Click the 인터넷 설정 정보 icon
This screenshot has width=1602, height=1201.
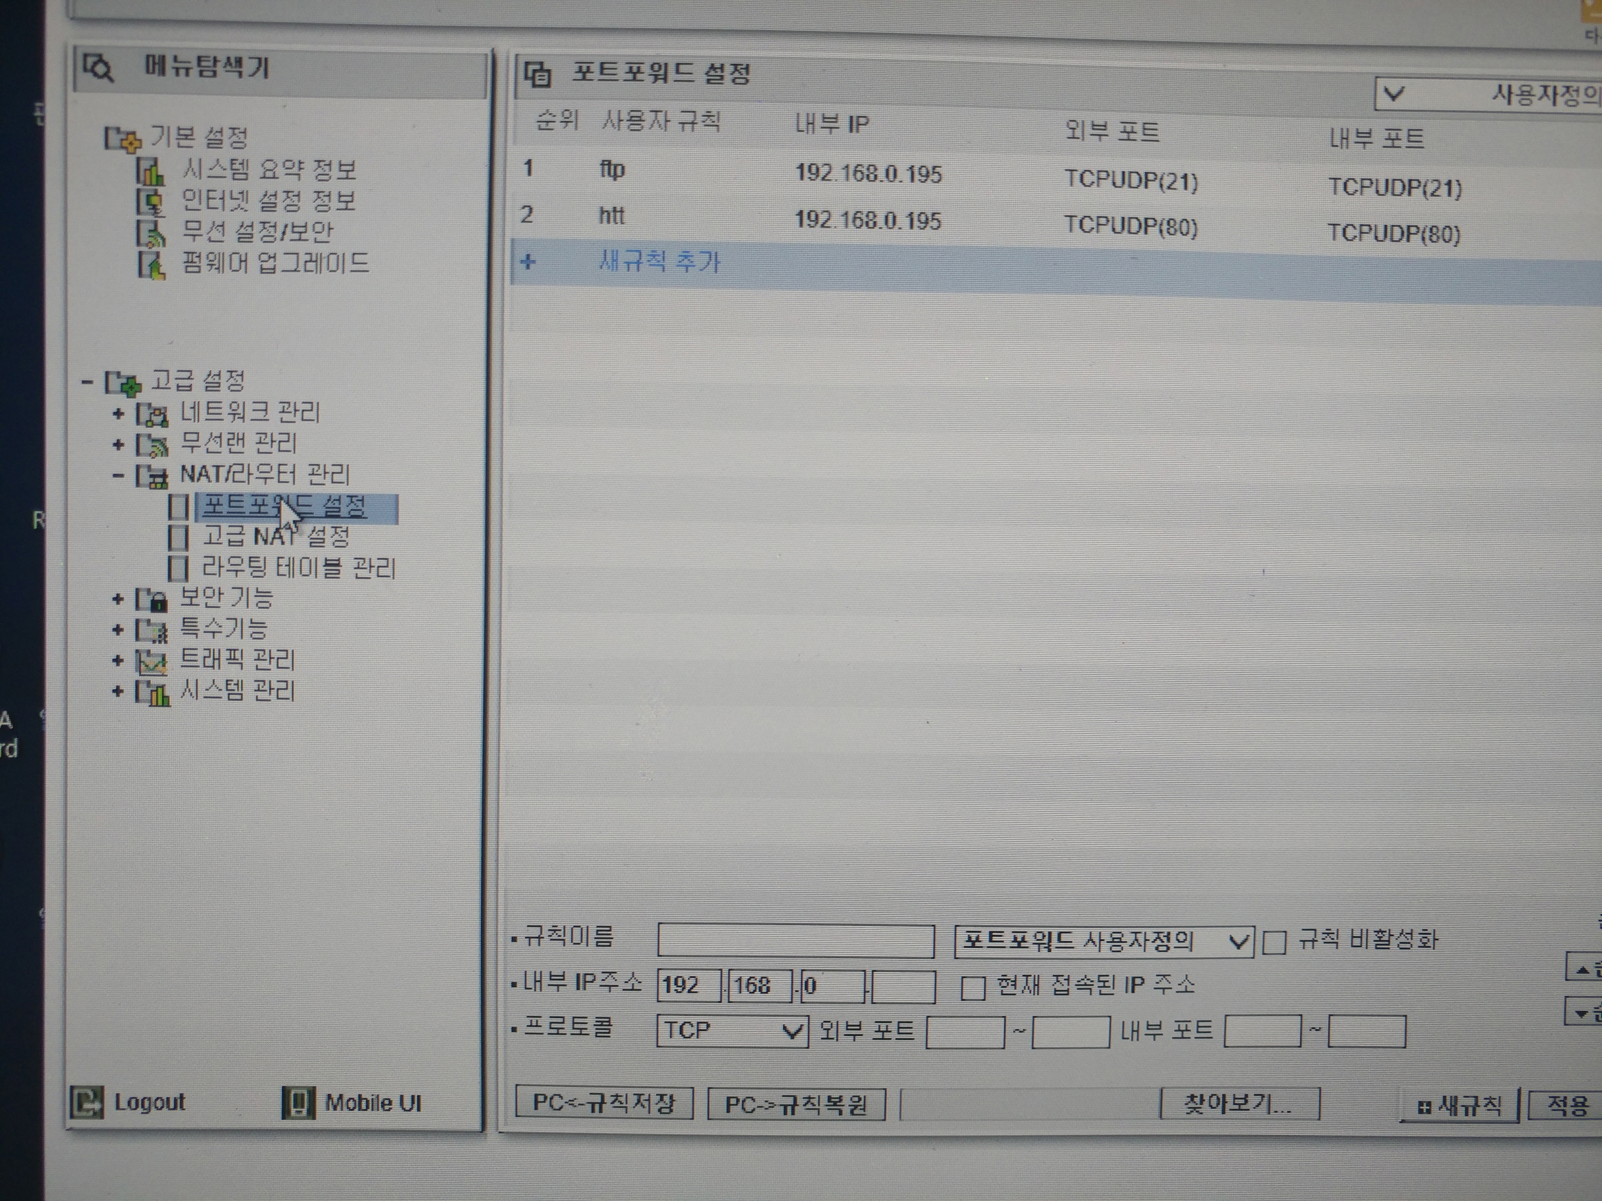(151, 202)
